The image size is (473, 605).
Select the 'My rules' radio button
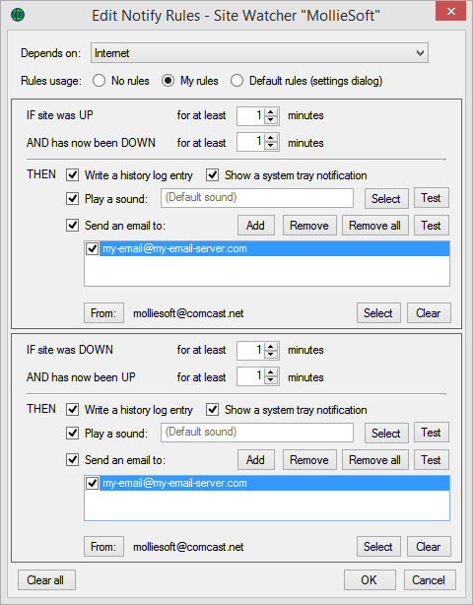click(x=168, y=81)
